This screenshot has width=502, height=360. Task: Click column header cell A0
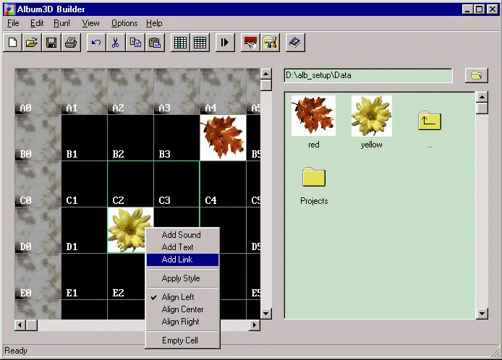38,91
